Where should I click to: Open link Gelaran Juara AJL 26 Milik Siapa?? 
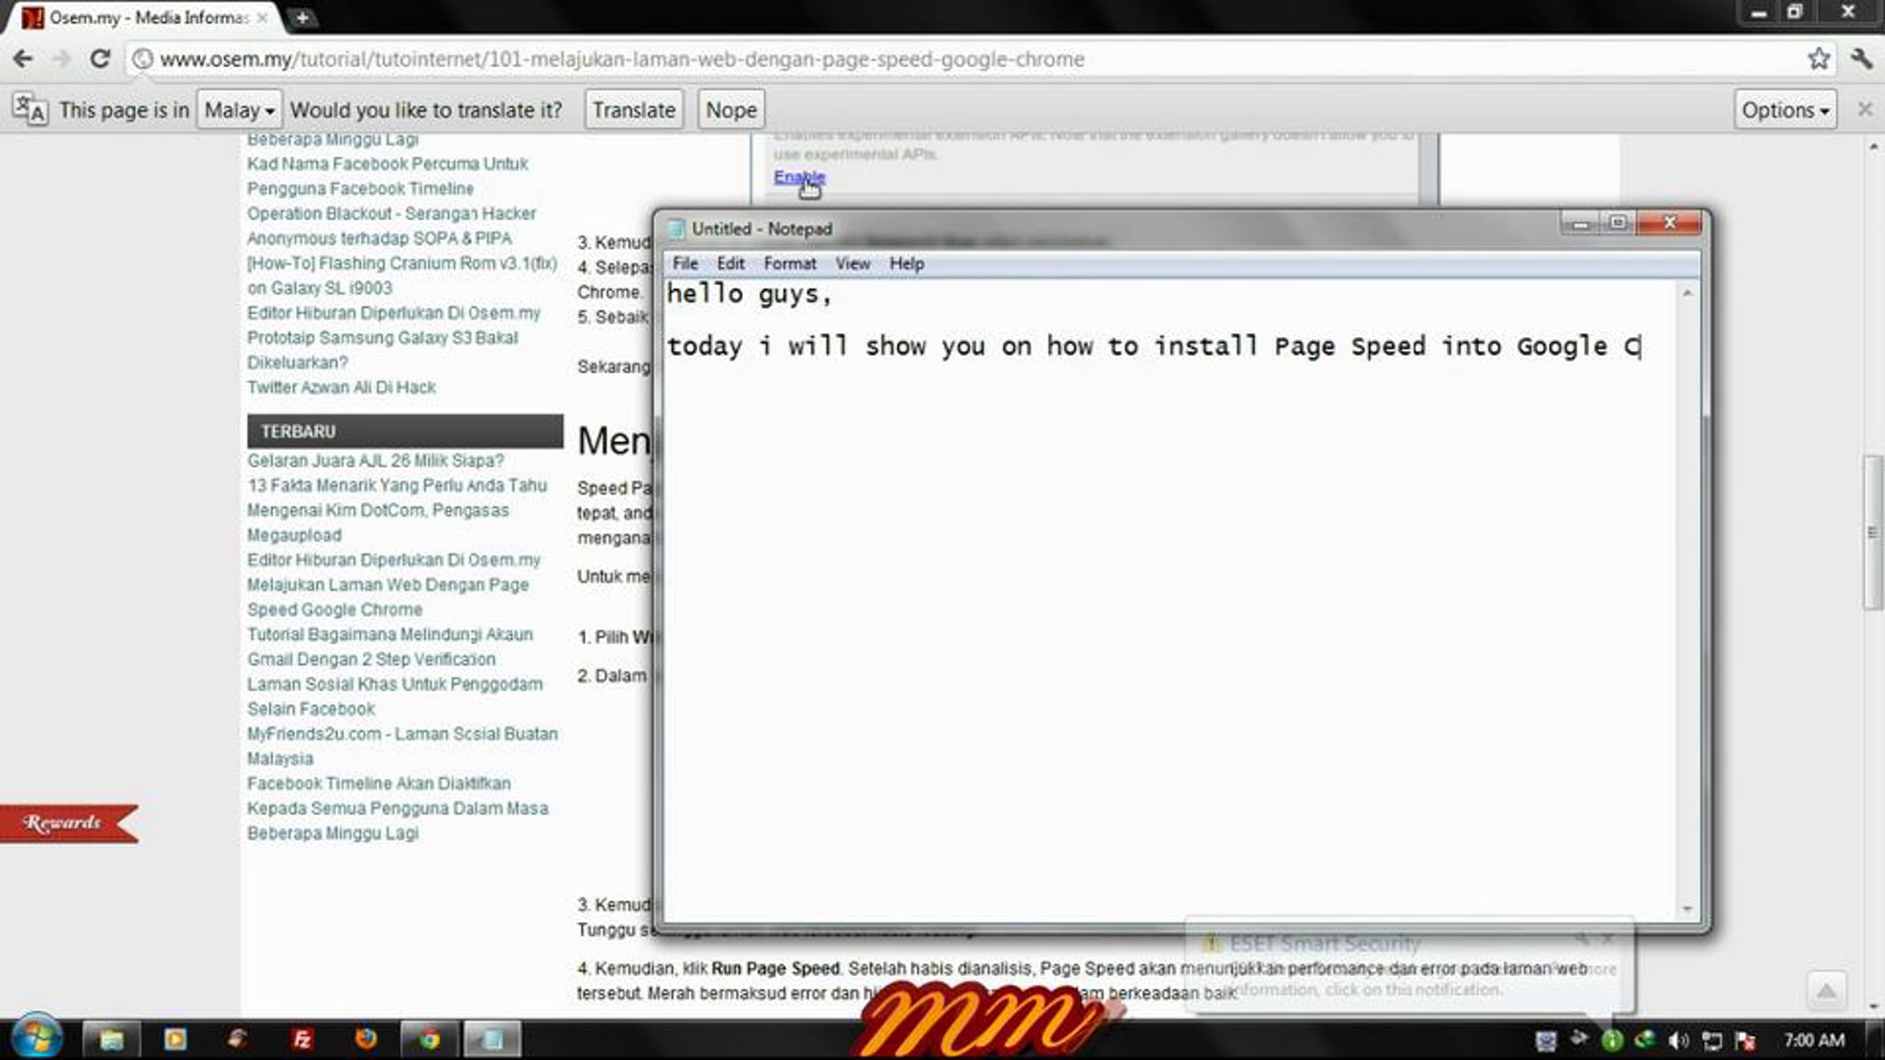(x=375, y=461)
